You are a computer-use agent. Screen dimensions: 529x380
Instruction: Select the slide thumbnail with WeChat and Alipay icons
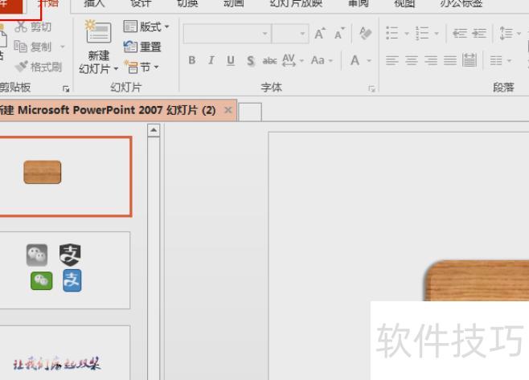65,270
